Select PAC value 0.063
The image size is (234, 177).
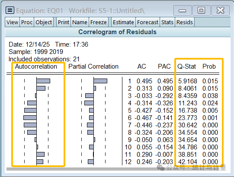click(165, 140)
